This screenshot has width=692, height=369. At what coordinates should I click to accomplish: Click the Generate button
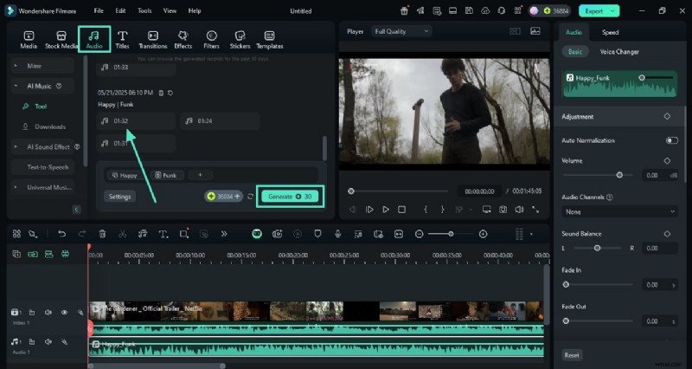pyautogui.click(x=291, y=197)
